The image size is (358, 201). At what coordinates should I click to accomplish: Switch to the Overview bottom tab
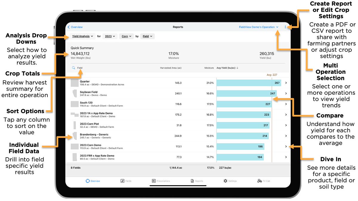coord(93,181)
